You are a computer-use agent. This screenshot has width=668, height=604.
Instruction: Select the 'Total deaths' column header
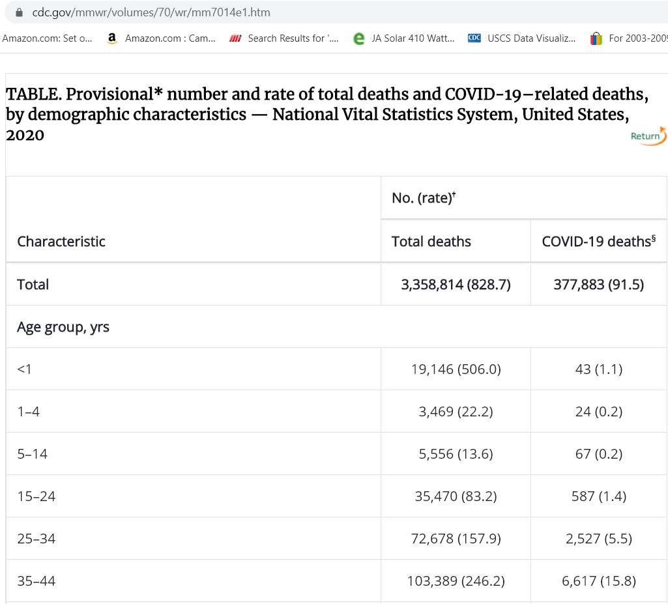(431, 242)
